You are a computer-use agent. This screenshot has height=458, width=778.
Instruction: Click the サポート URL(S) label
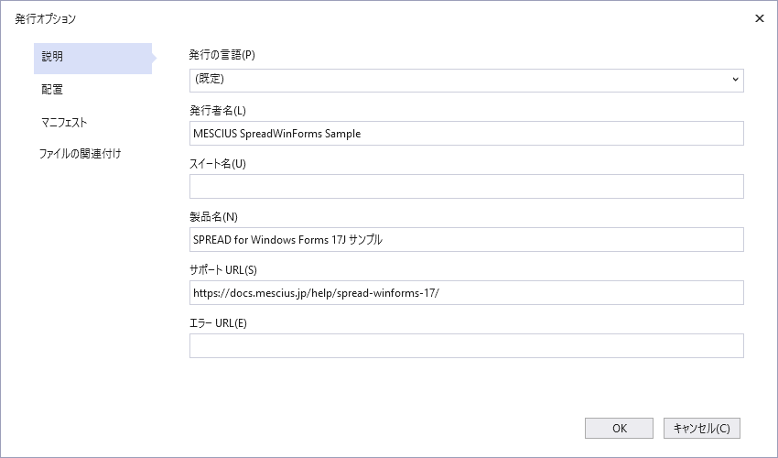coord(223,270)
